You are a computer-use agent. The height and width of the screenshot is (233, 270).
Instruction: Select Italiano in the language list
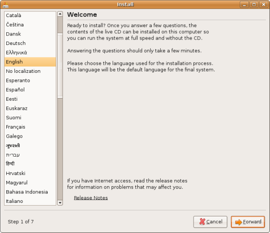(30, 201)
